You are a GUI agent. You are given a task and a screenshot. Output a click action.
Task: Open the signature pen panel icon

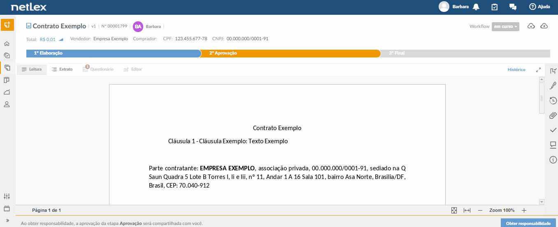point(553,85)
